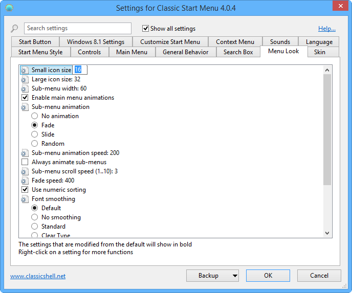Toggle the Show all settings checkbox
Viewport: 352px width, 293px height.
pyautogui.click(x=145, y=29)
